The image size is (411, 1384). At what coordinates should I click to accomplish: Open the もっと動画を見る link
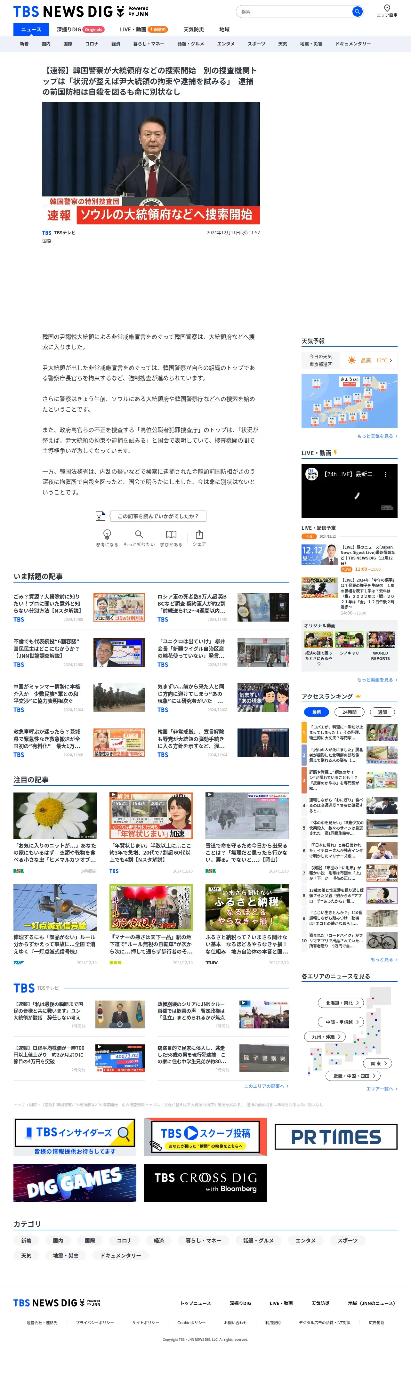pos(377,680)
